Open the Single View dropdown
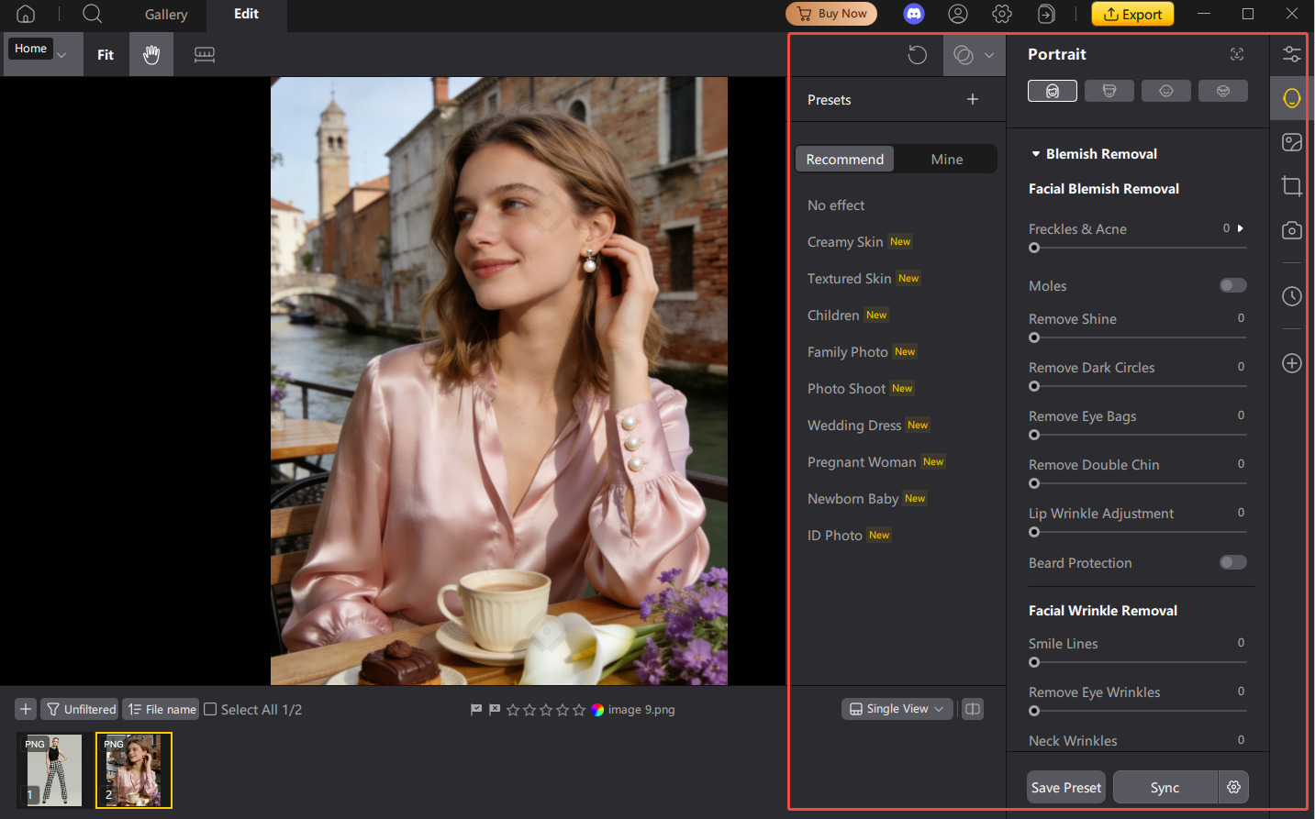 tap(897, 709)
